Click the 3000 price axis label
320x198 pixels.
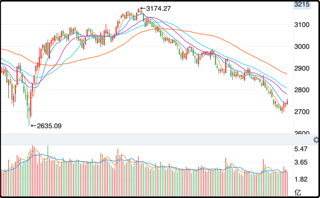coord(302,47)
